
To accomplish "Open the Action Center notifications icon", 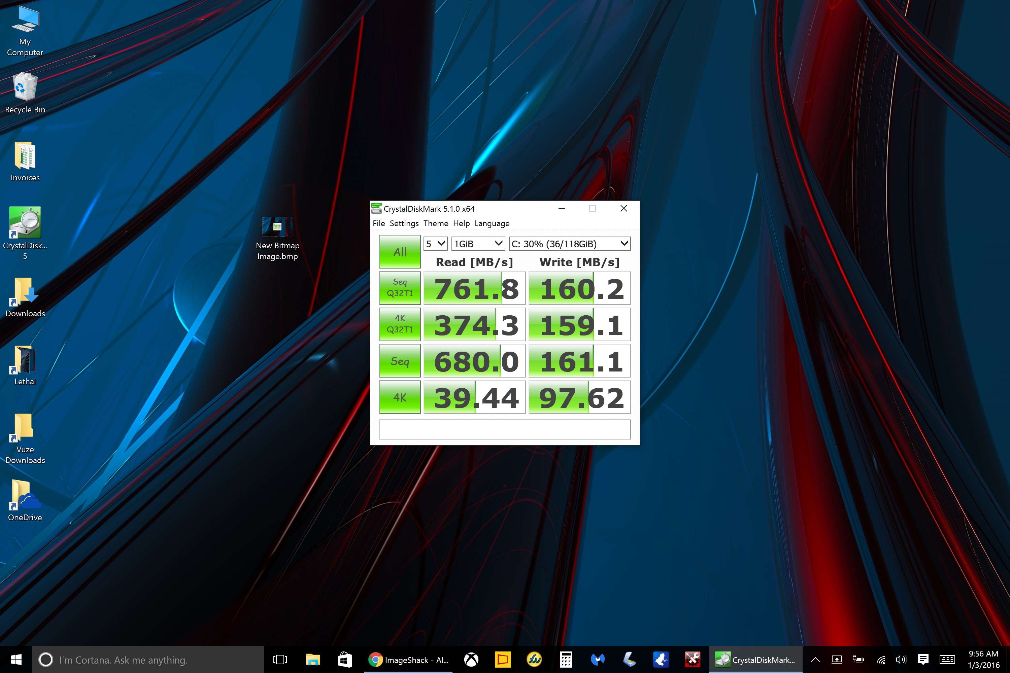I will pos(923,660).
